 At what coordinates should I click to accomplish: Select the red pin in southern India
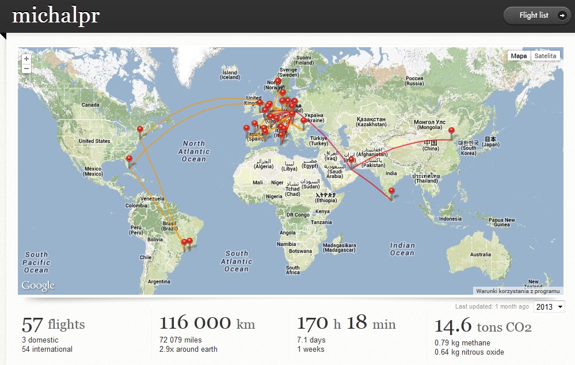[391, 191]
